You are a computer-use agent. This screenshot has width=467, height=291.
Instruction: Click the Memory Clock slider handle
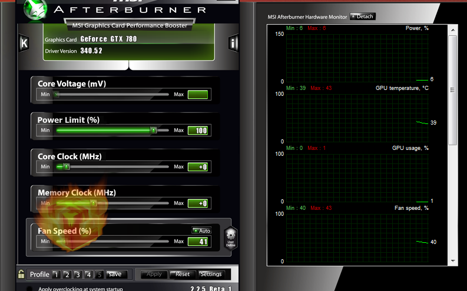[94, 203]
